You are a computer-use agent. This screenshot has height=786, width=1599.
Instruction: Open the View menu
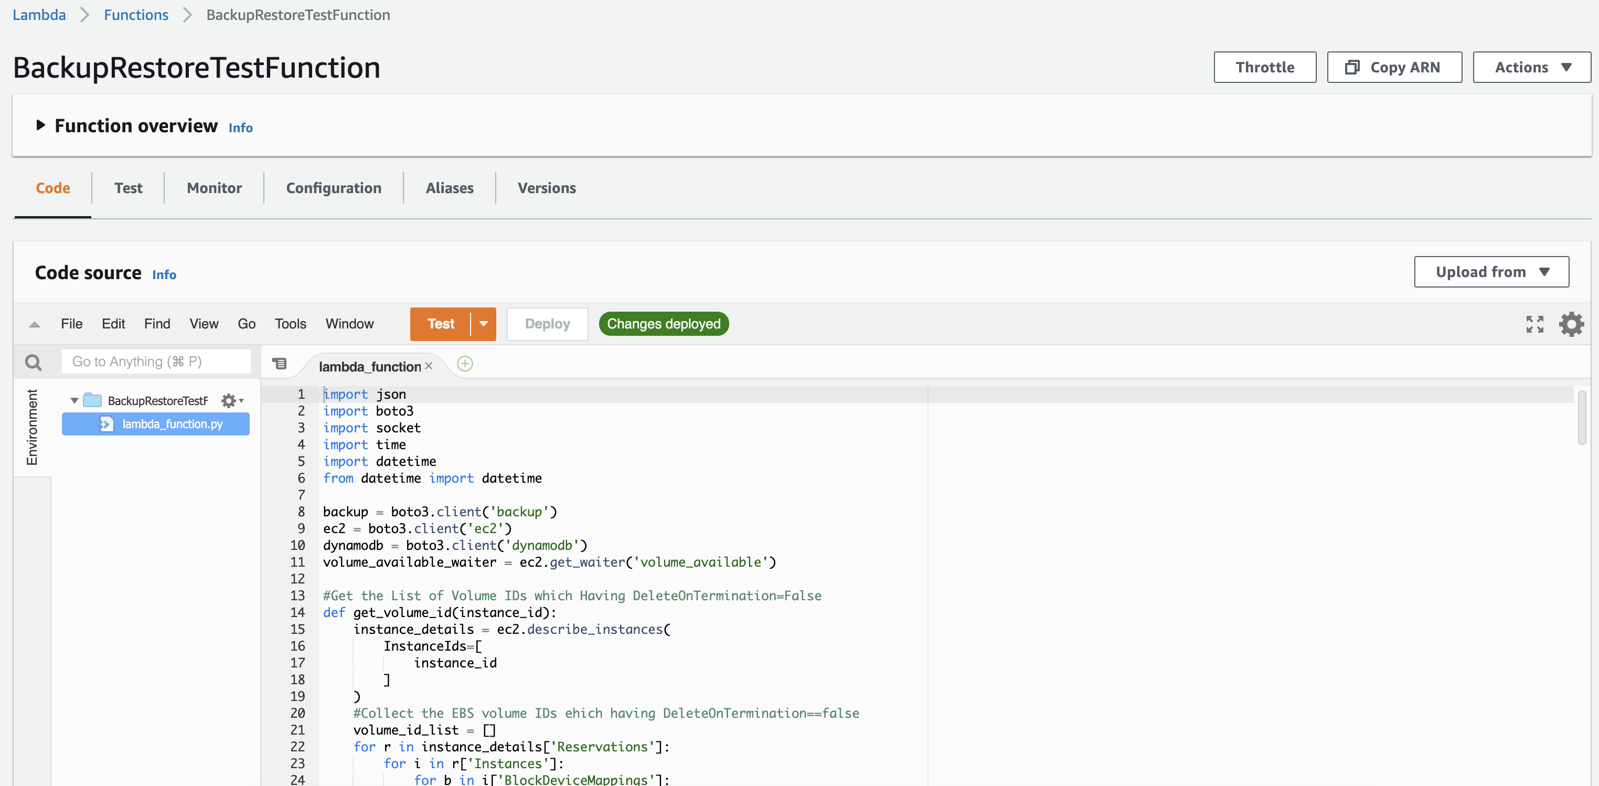click(x=204, y=324)
